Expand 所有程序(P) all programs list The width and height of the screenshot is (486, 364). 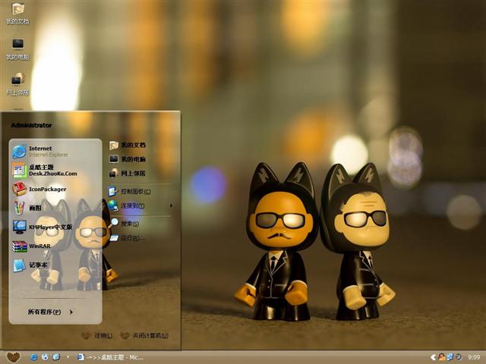(x=50, y=312)
